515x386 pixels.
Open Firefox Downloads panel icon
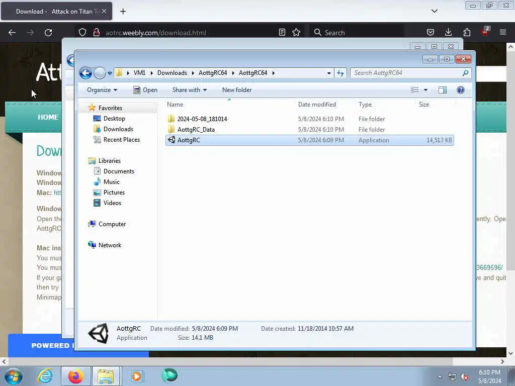pyautogui.click(x=448, y=32)
